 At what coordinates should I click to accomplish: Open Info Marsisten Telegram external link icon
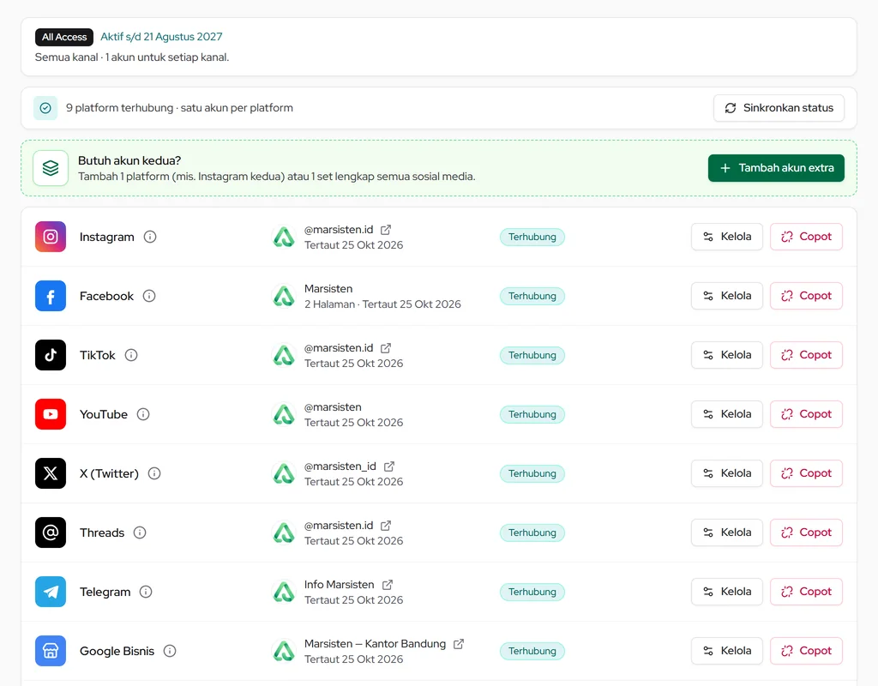tap(388, 585)
